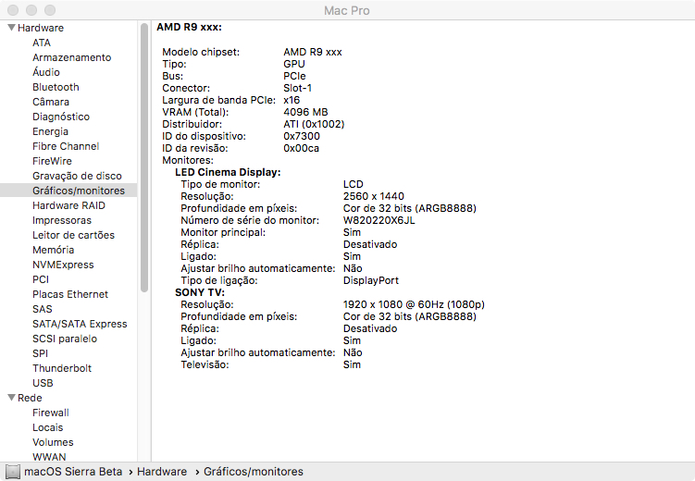Click Hardware in the path bar
The width and height of the screenshot is (695, 481).
[162, 472]
